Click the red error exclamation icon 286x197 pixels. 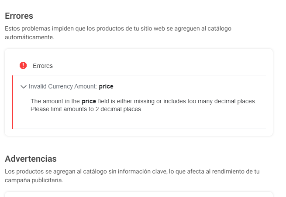[23, 66]
